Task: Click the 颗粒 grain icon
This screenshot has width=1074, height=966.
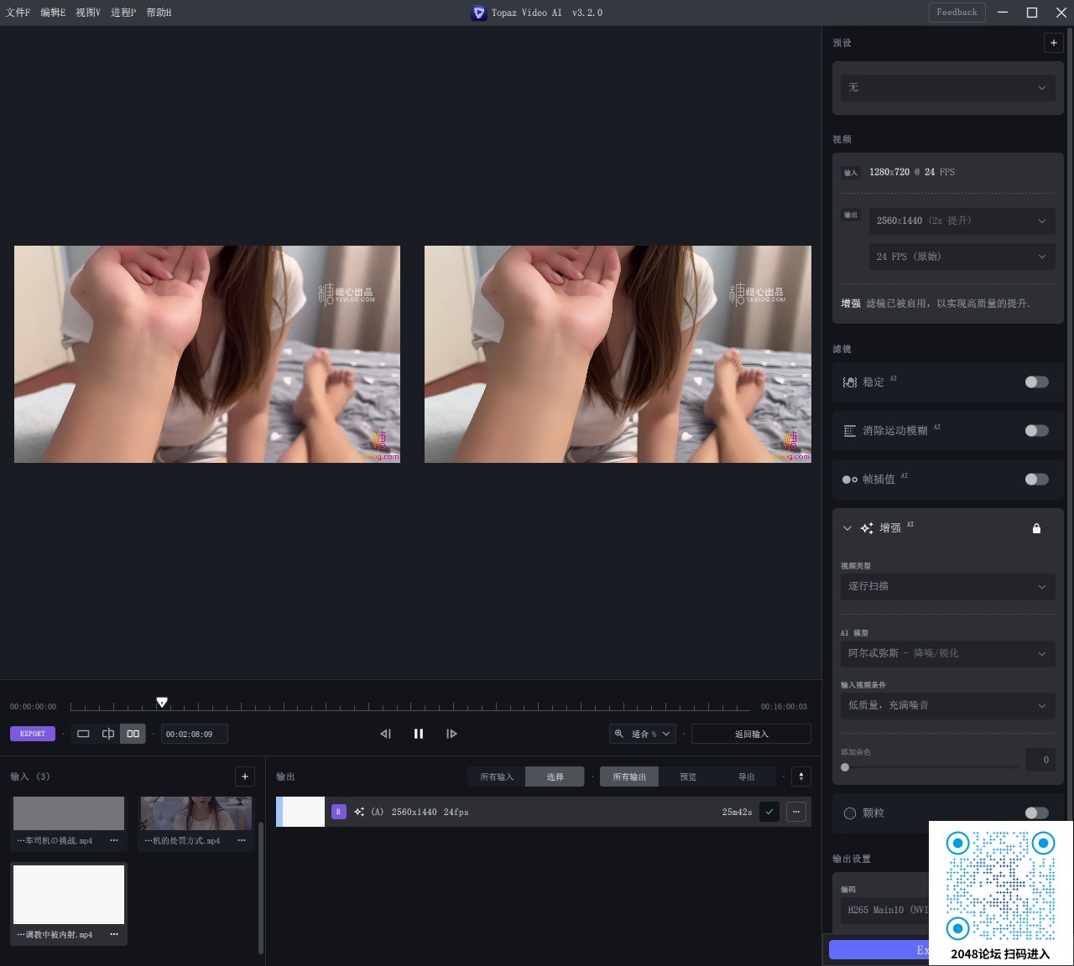Action: click(849, 813)
